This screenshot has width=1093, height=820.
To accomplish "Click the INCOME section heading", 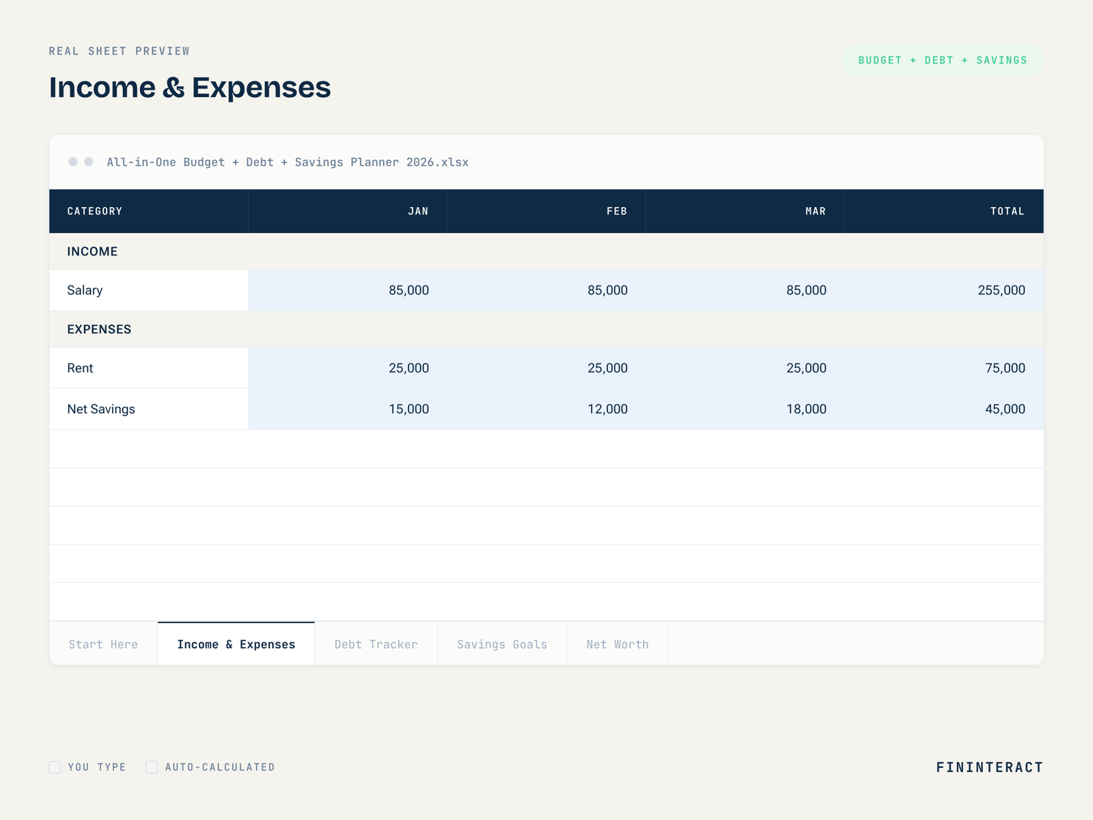I will [92, 251].
